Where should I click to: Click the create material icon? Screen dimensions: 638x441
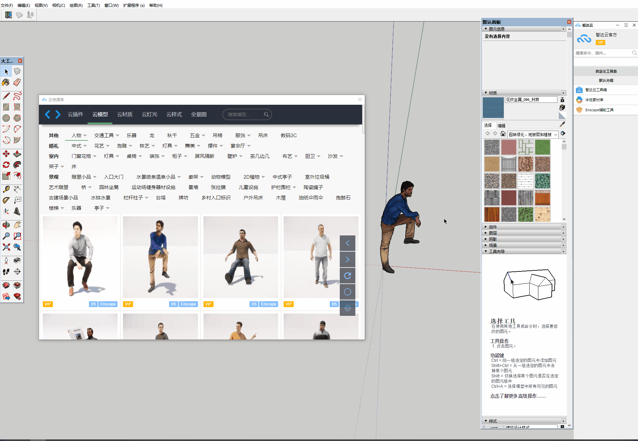(x=562, y=107)
